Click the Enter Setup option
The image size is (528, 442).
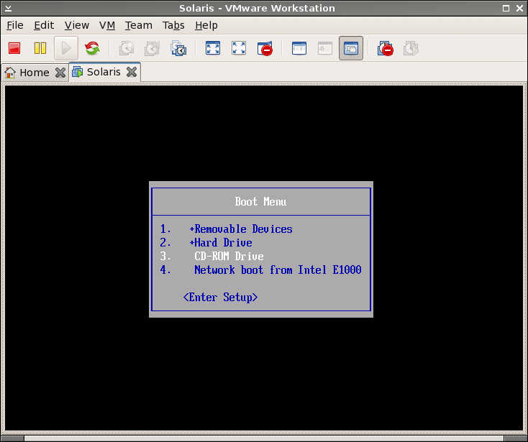[221, 298]
